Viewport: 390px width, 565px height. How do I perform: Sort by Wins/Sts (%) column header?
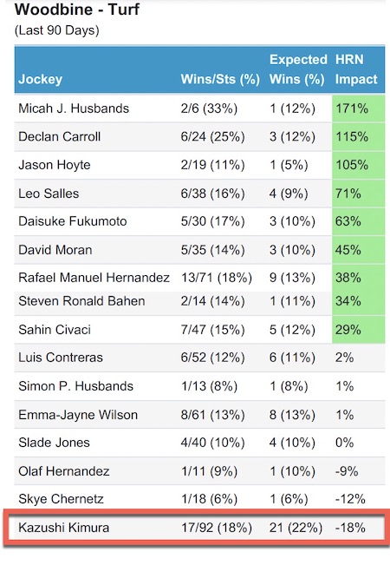tap(220, 79)
